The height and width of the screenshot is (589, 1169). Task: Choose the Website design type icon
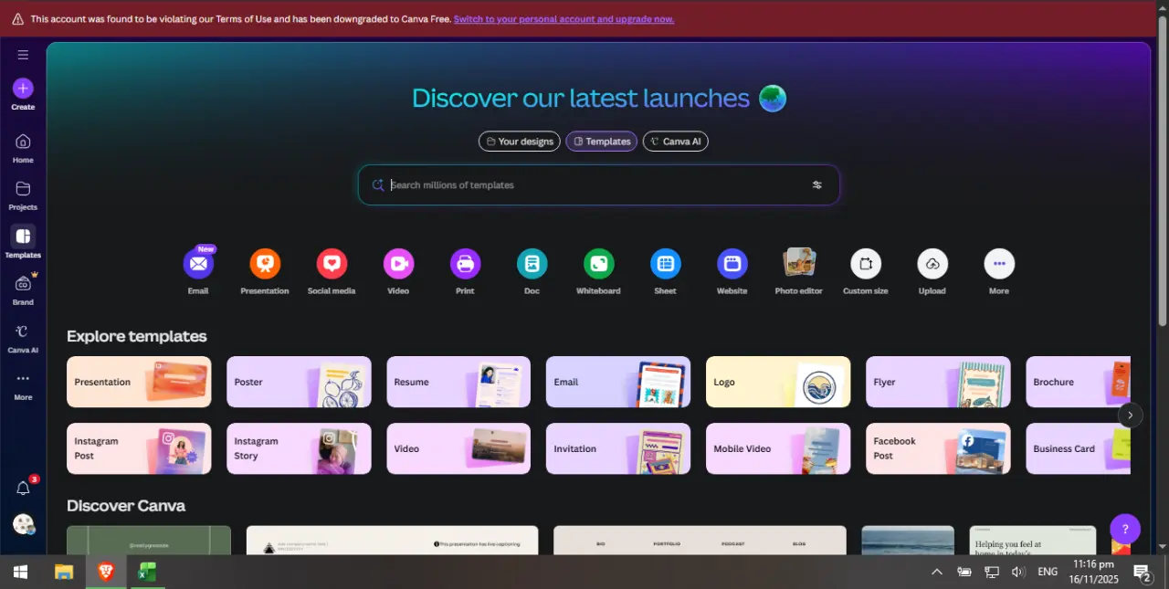coord(732,264)
